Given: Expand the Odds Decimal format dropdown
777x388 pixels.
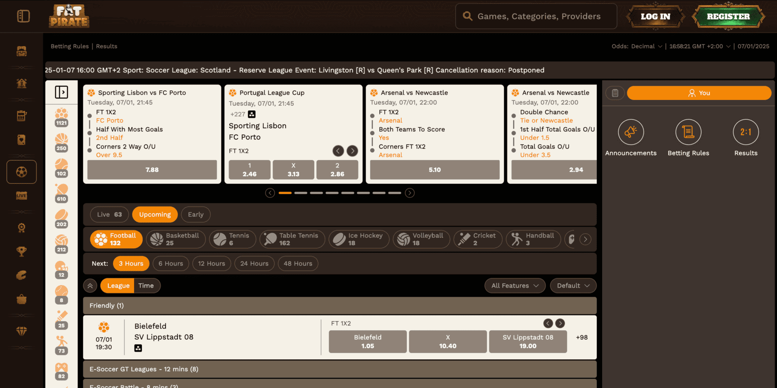Looking at the screenshot, I should (x=637, y=46).
